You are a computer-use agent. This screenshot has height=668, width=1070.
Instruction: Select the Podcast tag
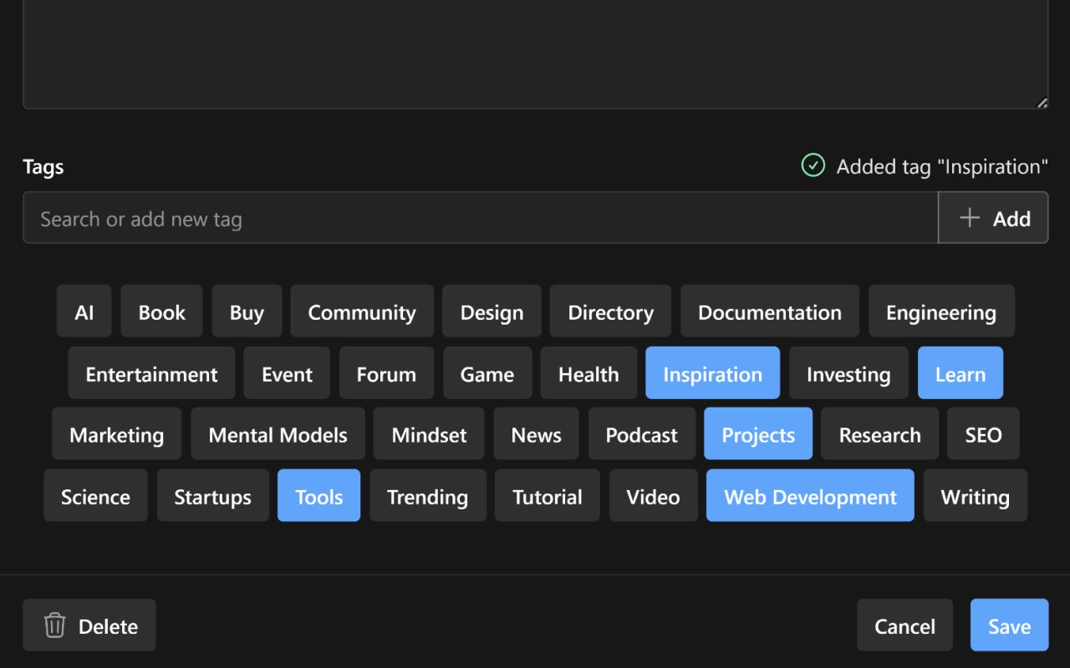pos(641,434)
